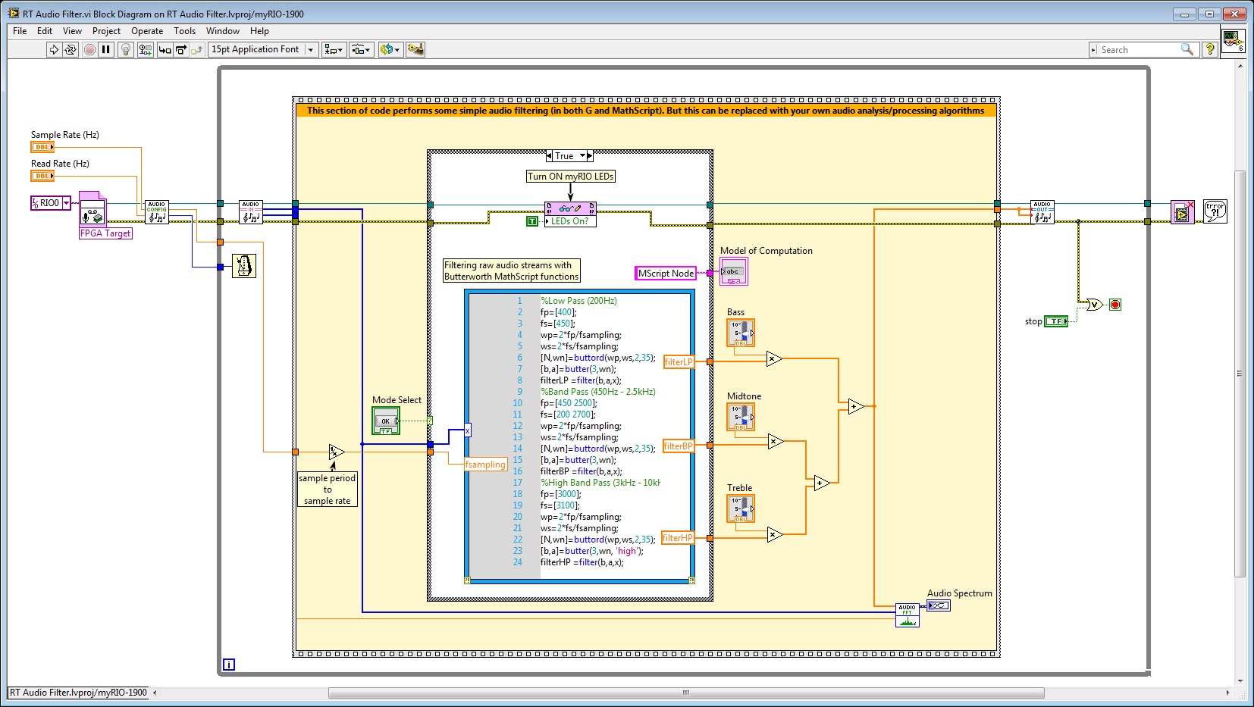1254x707 pixels.
Task: Expand the RIO0 resource dropdown
Action: click(67, 203)
